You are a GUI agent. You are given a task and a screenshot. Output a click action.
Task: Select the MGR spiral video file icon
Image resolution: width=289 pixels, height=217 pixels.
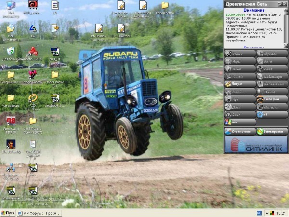pos(33,8)
